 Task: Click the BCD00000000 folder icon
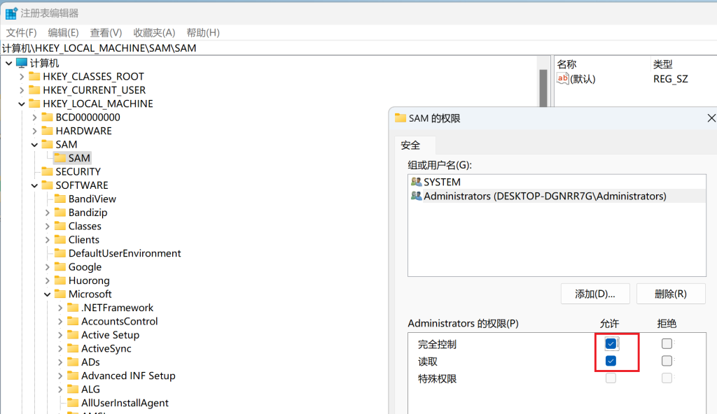point(47,117)
